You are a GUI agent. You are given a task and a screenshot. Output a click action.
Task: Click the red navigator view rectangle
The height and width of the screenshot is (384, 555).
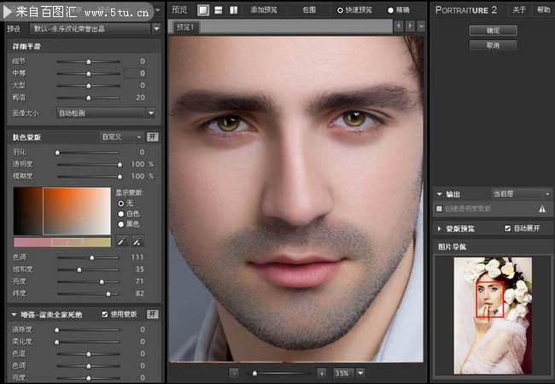pyautogui.click(x=490, y=300)
